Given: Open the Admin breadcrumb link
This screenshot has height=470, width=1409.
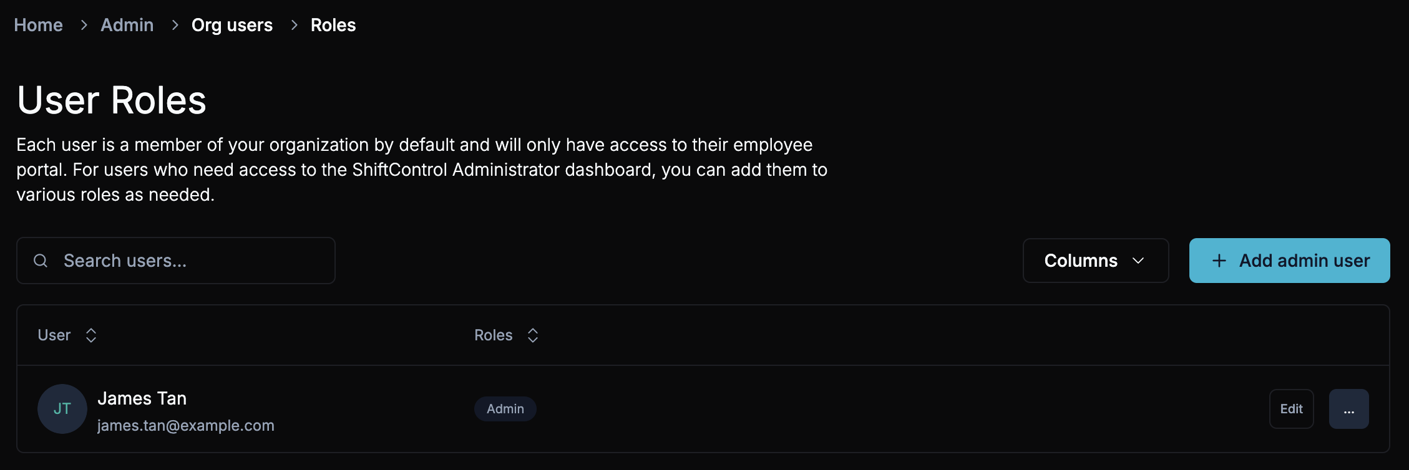Looking at the screenshot, I should coord(127,25).
